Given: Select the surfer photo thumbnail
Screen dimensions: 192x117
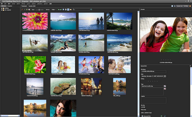Looking at the screenshot, I should click(35, 43).
